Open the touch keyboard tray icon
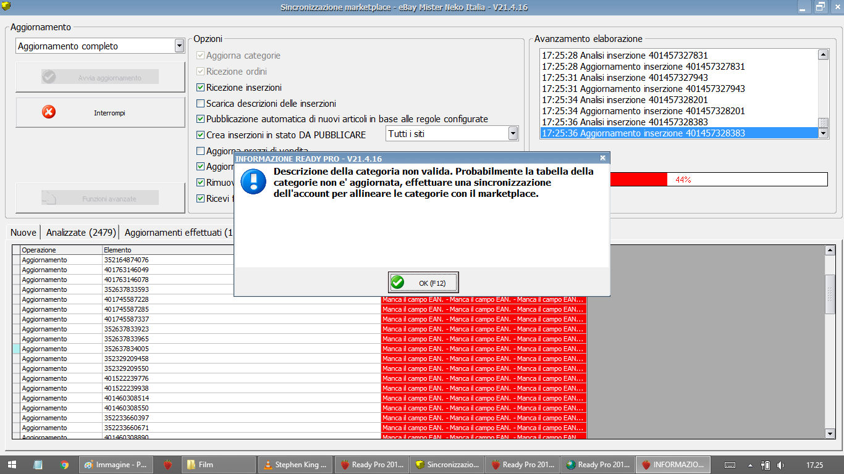844x474 pixels. tap(730, 465)
